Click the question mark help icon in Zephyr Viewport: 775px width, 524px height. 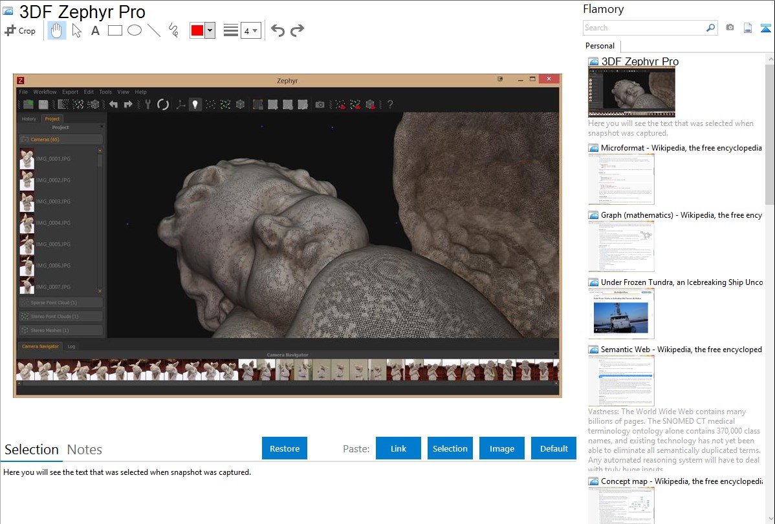pos(390,104)
